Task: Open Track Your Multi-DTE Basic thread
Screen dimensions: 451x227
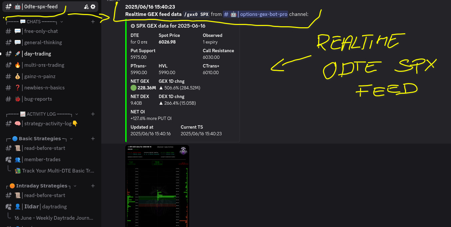Action: [x=54, y=171]
